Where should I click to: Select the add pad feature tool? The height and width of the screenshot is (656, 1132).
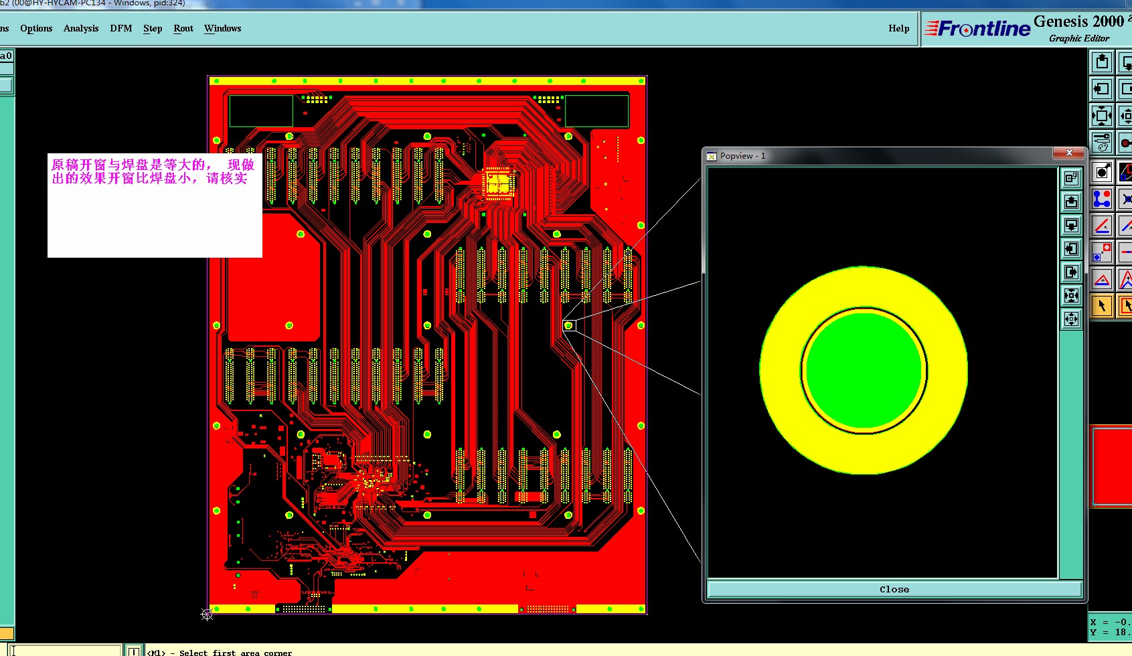pos(1102,172)
